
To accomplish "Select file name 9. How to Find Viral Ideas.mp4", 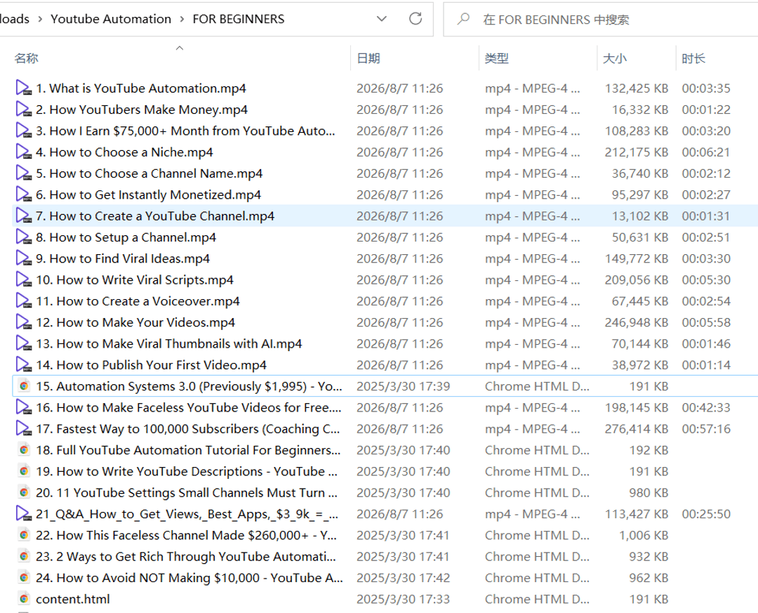I will [x=123, y=258].
